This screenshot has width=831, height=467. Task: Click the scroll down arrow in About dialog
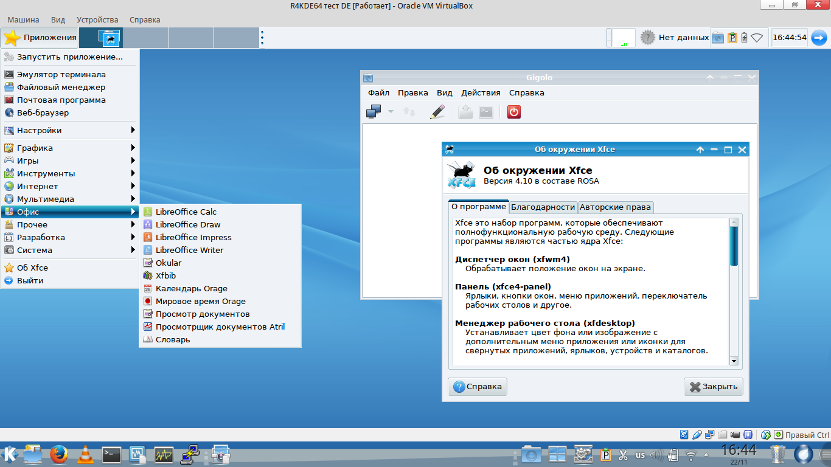click(x=734, y=361)
